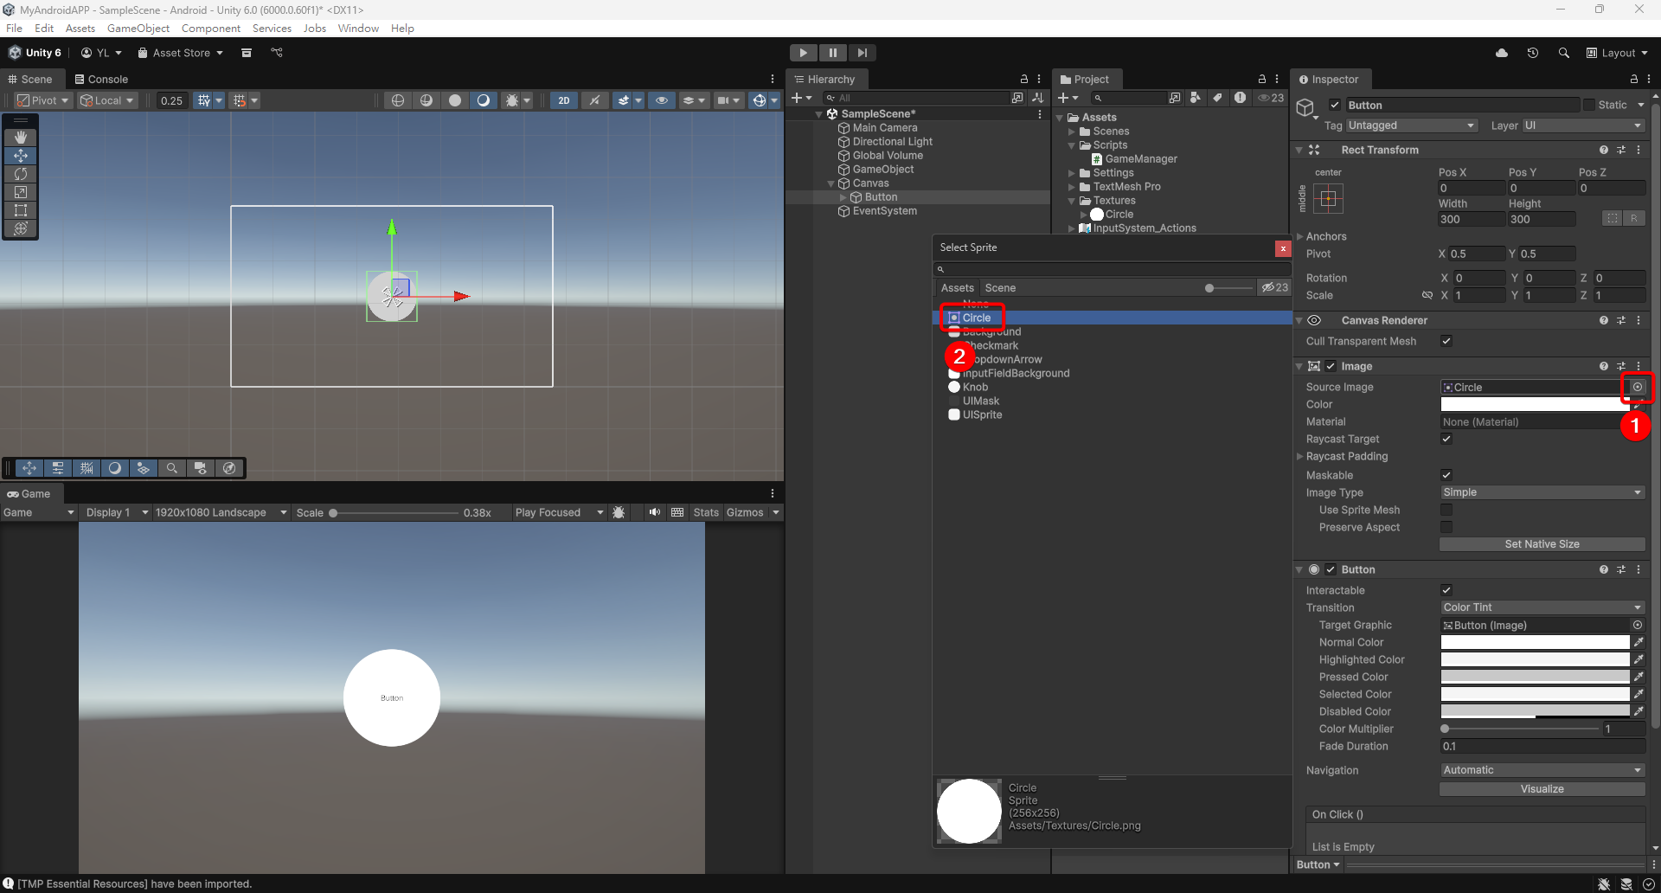
Task: Toggle 2D mode in the Scene view
Action: pos(563,100)
